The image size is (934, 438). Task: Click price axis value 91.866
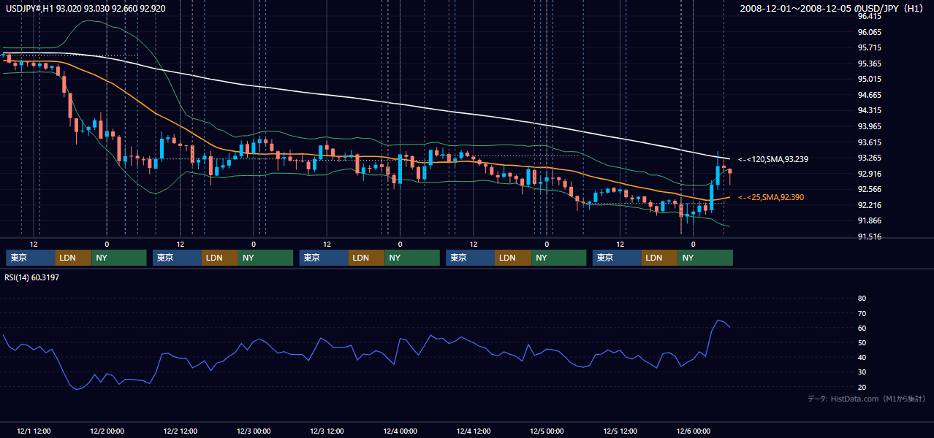pyautogui.click(x=869, y=220)
